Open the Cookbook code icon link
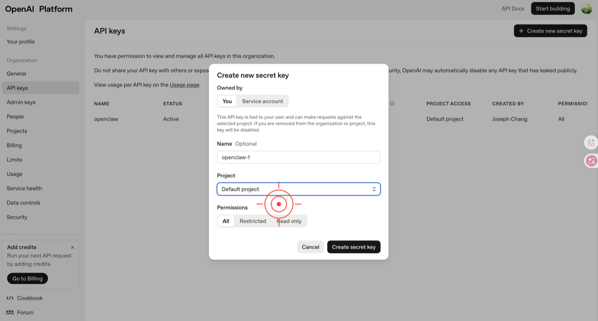 (x=10, y=298)
